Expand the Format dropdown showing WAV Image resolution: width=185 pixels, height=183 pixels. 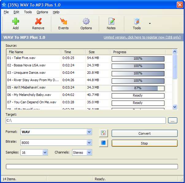[x=89, y=132]
